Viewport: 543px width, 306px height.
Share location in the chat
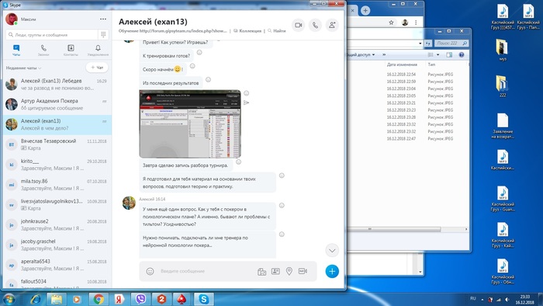coord(289,271)
